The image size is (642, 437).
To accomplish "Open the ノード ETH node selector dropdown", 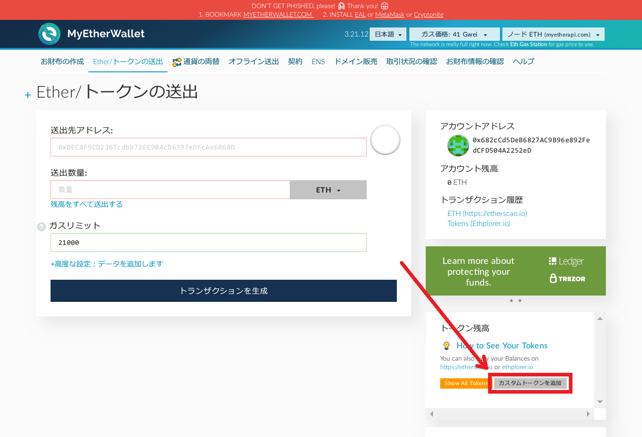I will [x=554, y=34].
